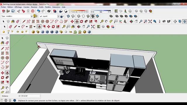Viewport: 187px width, 105px height.
Task: Select the Pie tool in top toolbar
Action: 66,21
